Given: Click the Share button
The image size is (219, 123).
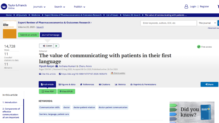Looking at the screenshot, I should click(209, 84).
